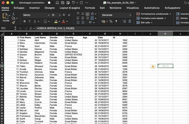Toggle align text right

pos(87,18)
